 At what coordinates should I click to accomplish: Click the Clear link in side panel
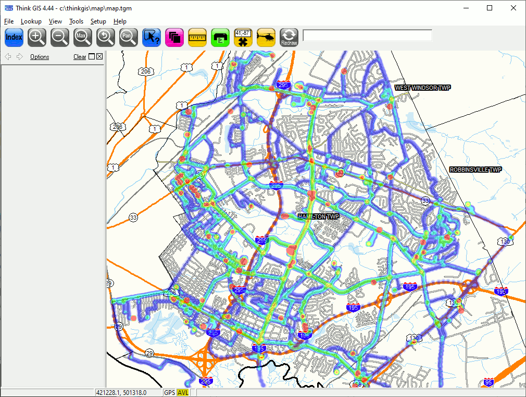click(x=80, y=57)
